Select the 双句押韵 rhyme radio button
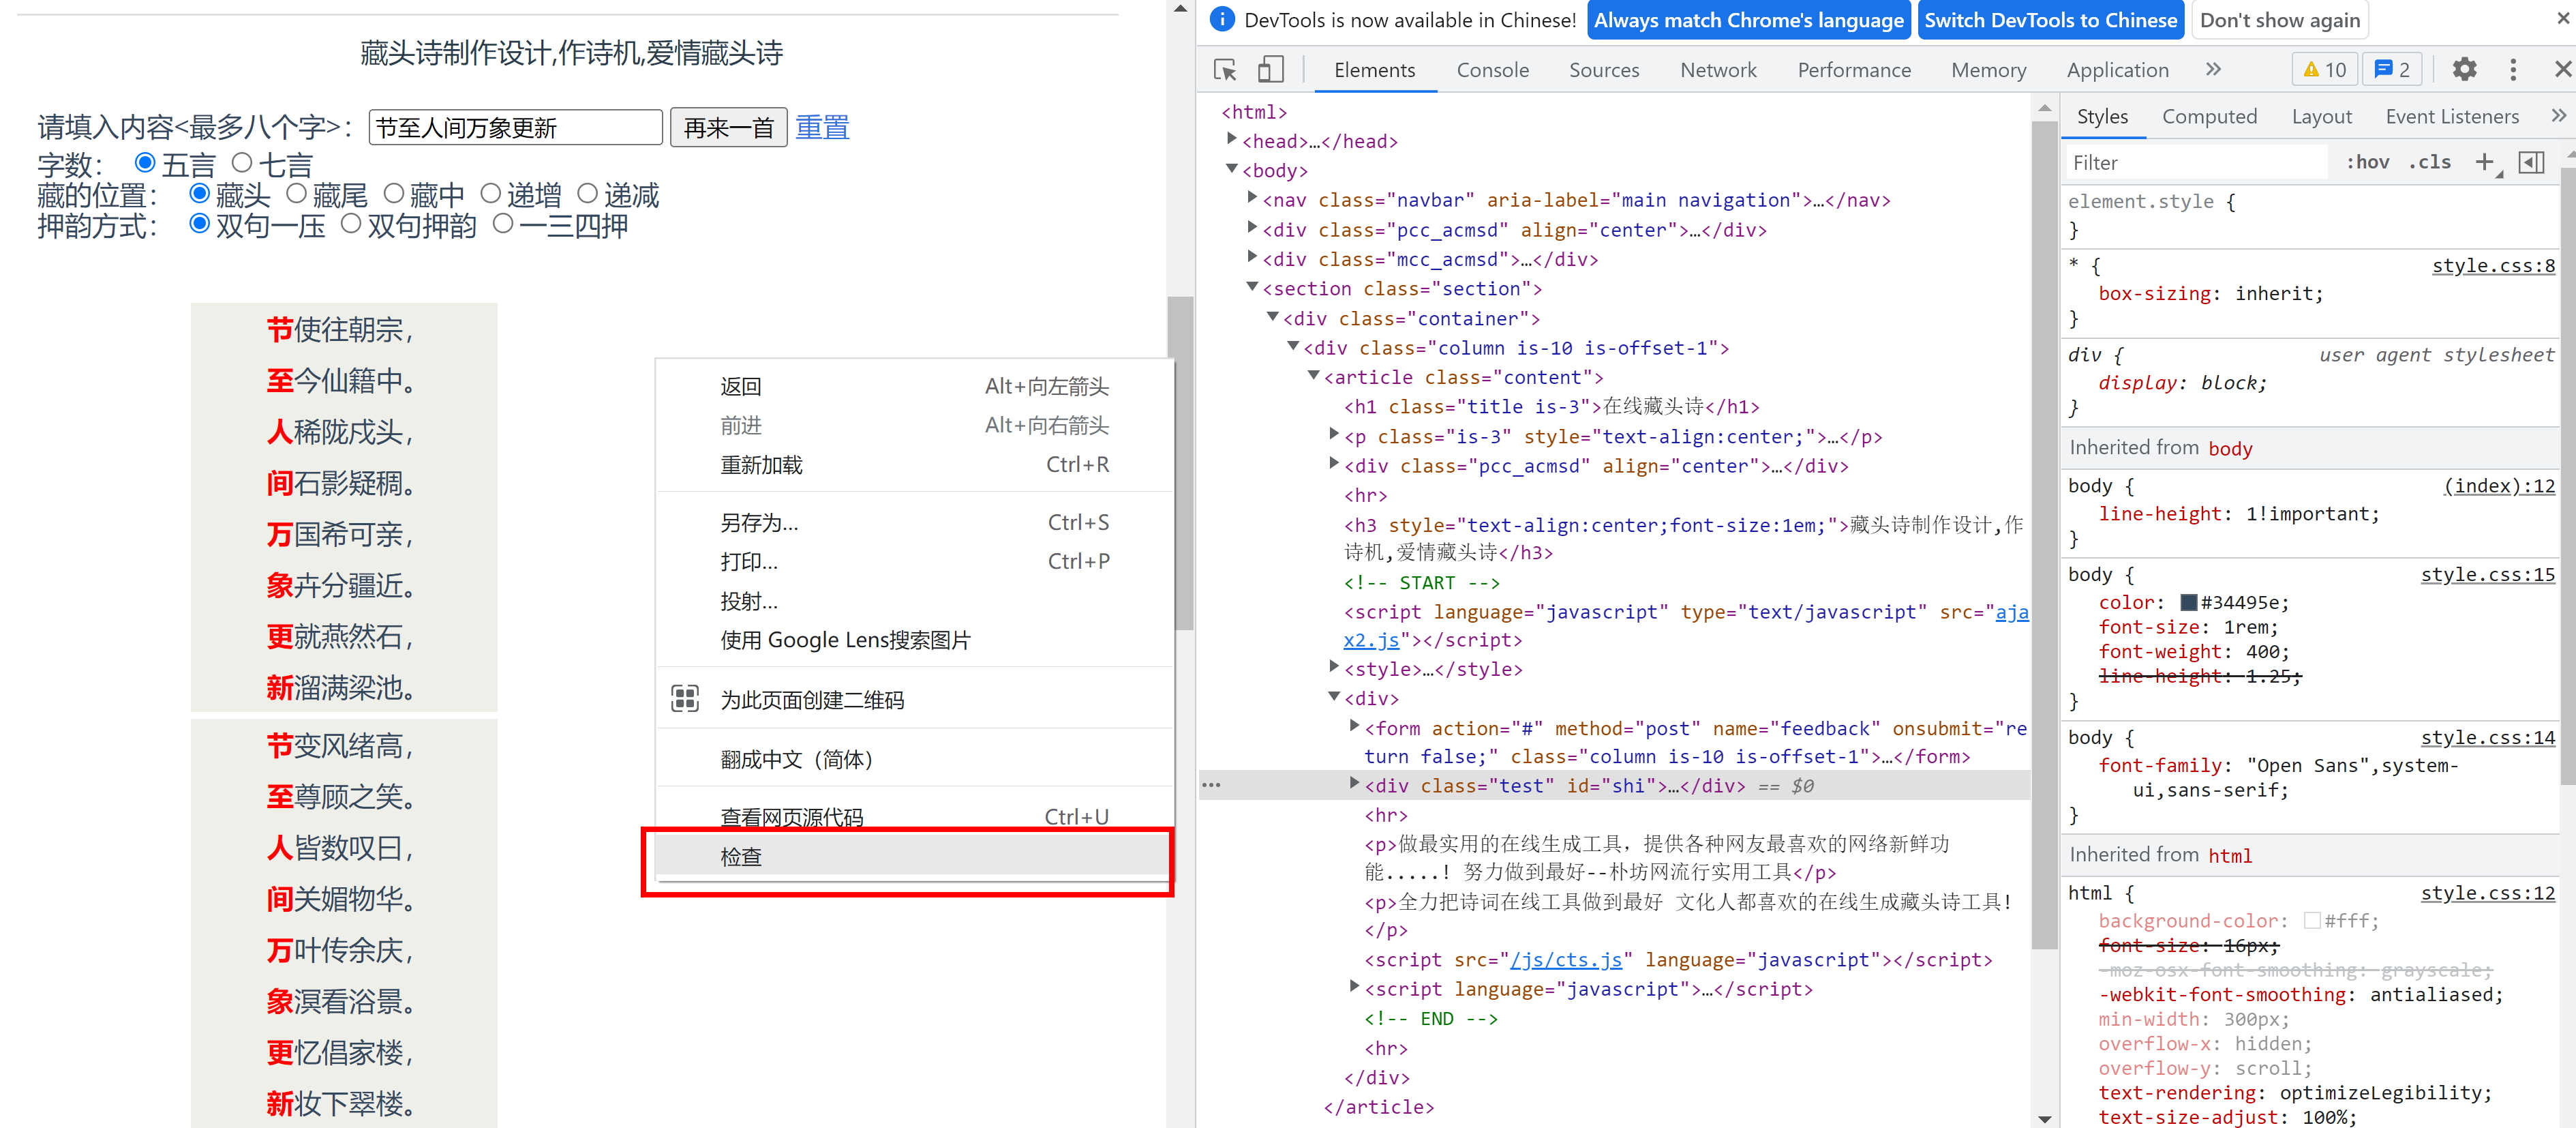Image resolution: width=2576 pixels, height=1128 pixels. tap(350, 223)
